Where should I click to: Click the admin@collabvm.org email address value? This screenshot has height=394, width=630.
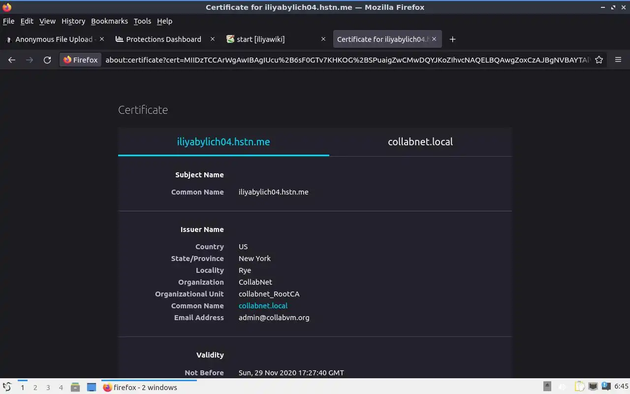pos(274,318)
